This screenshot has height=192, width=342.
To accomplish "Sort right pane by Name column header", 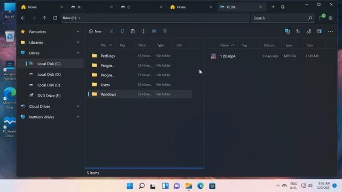I will [x=227, y=45].
